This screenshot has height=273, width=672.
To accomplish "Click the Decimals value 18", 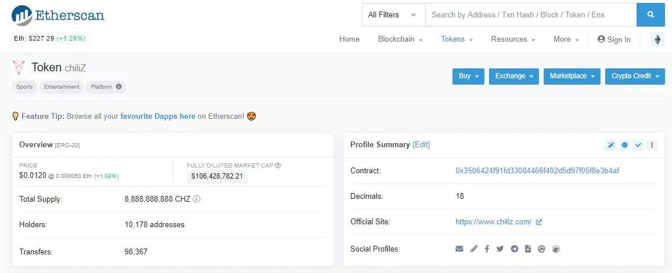I will tap(459, 196).
